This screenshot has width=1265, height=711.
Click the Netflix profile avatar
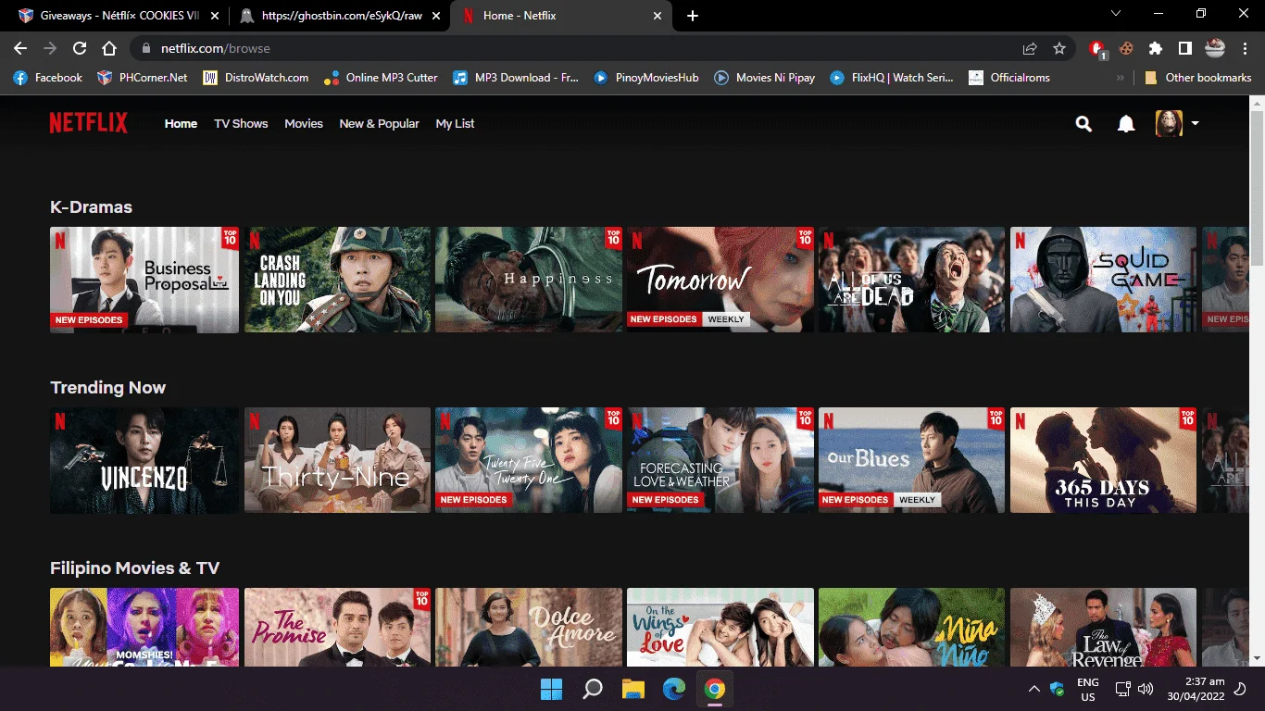(1169, 123)
